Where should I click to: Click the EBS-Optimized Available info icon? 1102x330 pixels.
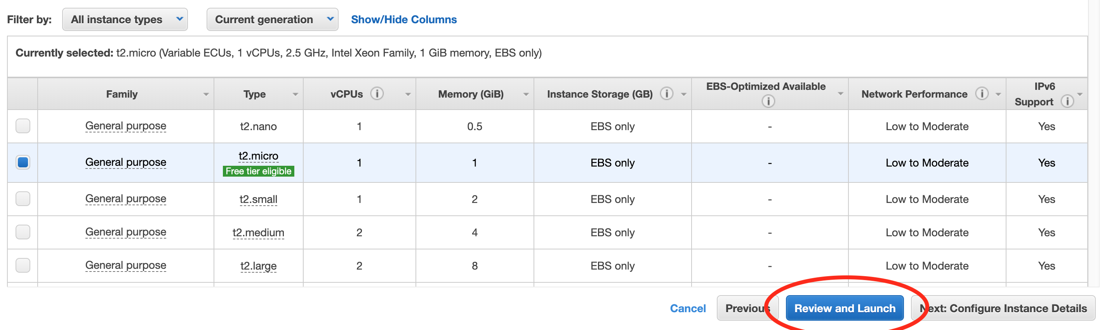tap(768, 101)
